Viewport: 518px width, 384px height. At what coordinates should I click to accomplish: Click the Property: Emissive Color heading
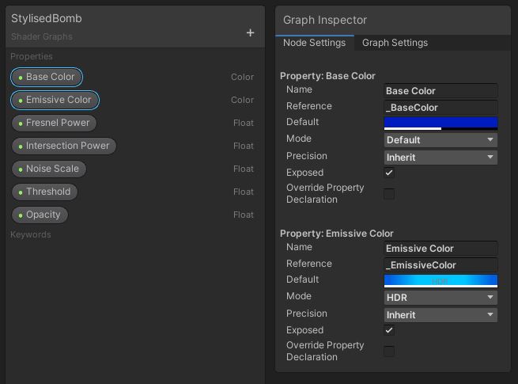[336, 234]
